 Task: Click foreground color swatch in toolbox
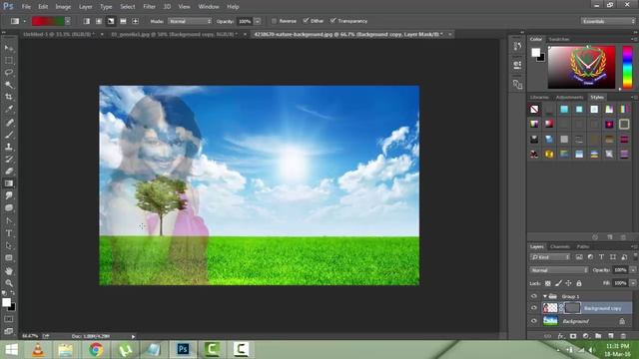6,302
